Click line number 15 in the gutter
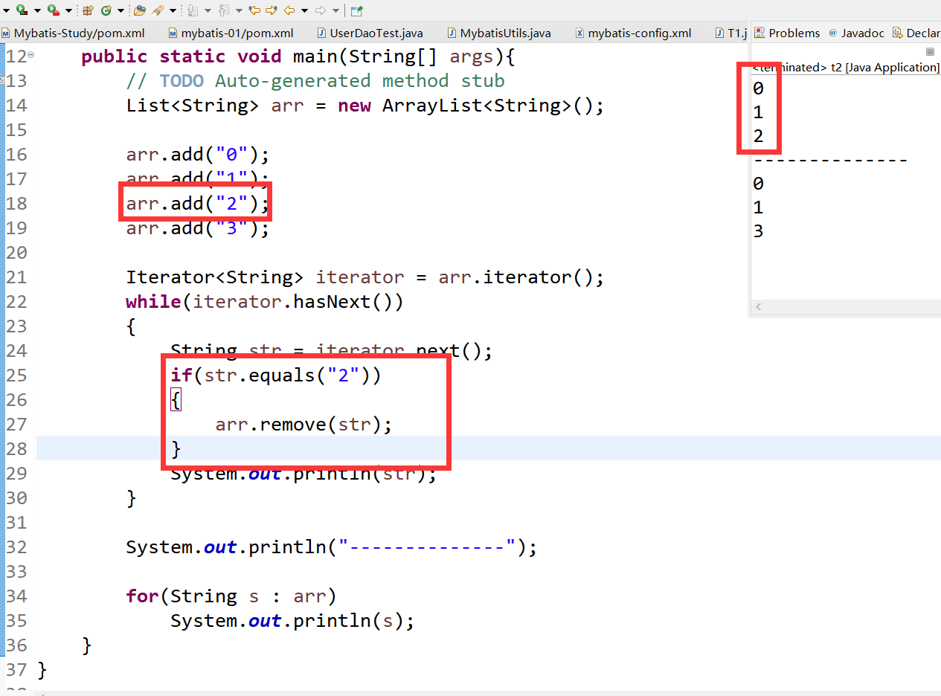This screenshot has height=696, width=941. coord(16,130)
